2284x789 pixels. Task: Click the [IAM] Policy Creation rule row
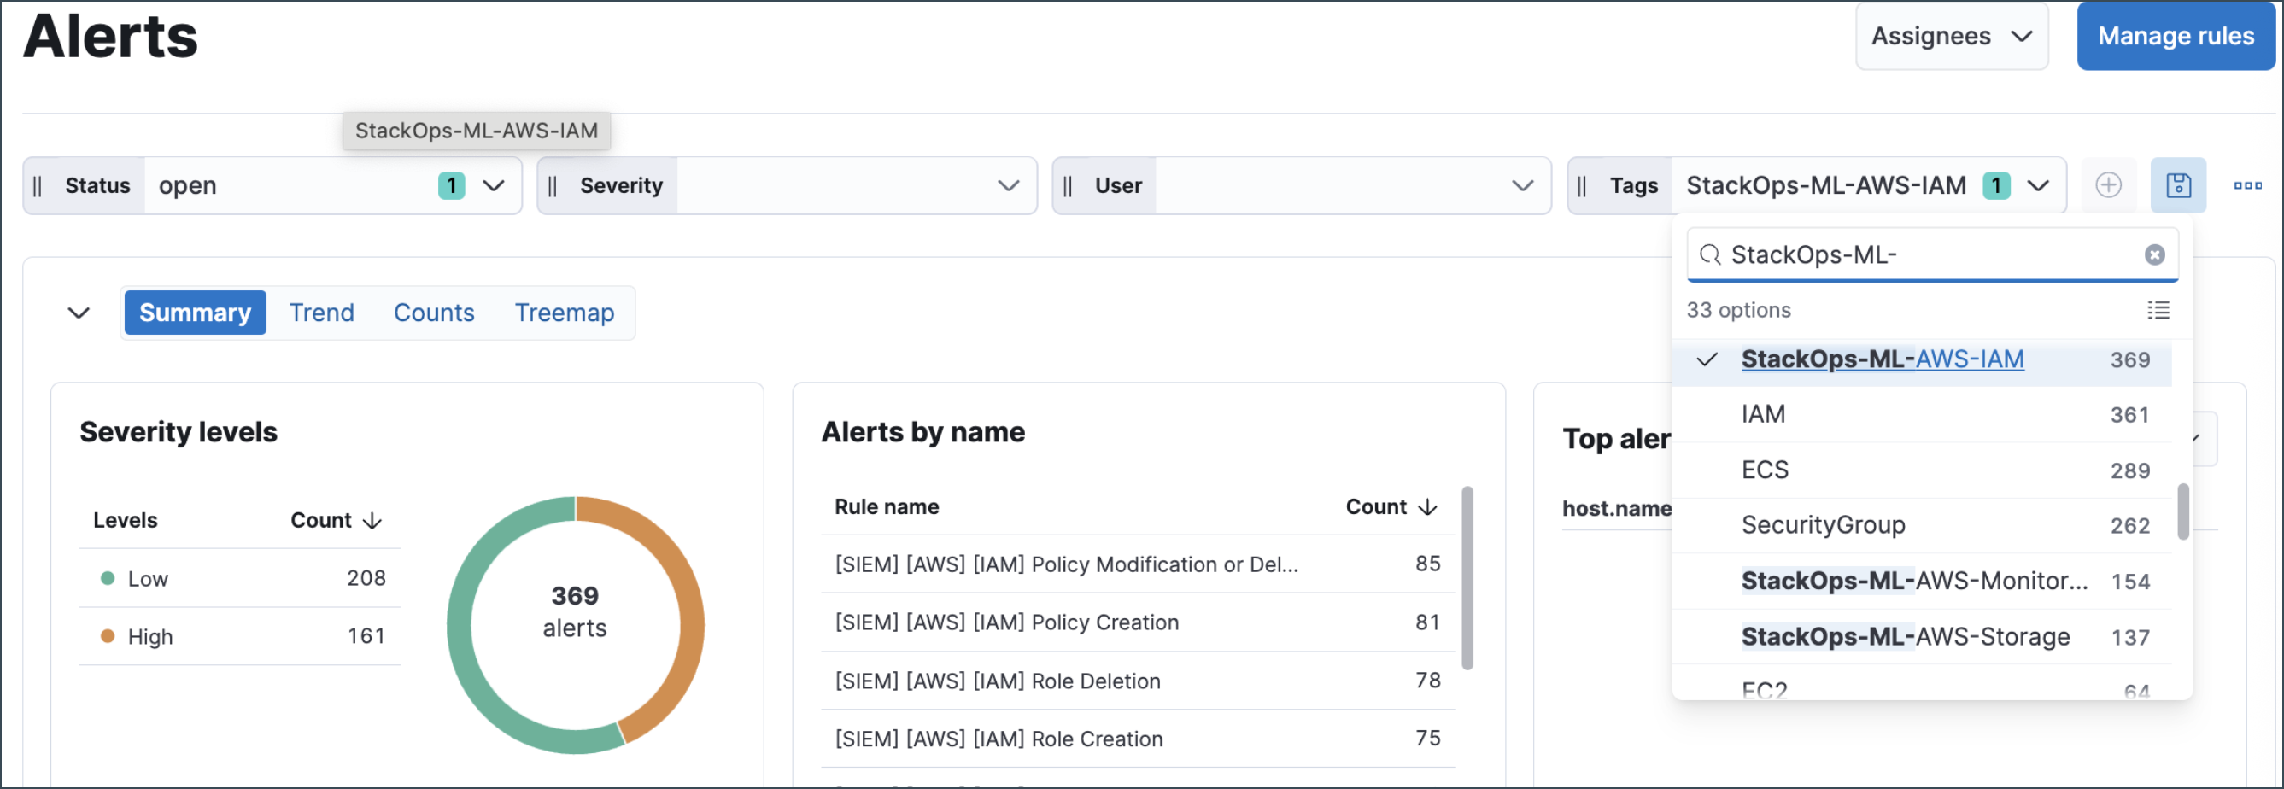tap(1139, 623)
